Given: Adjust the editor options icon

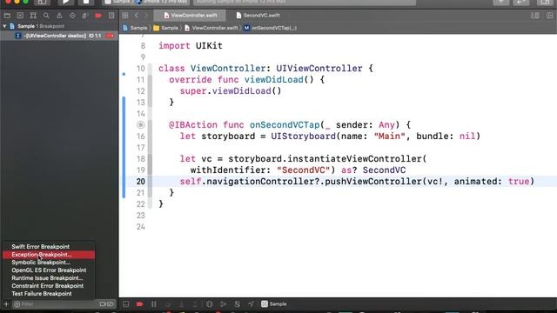Looking at the screenshot, I should pos(534,16).
